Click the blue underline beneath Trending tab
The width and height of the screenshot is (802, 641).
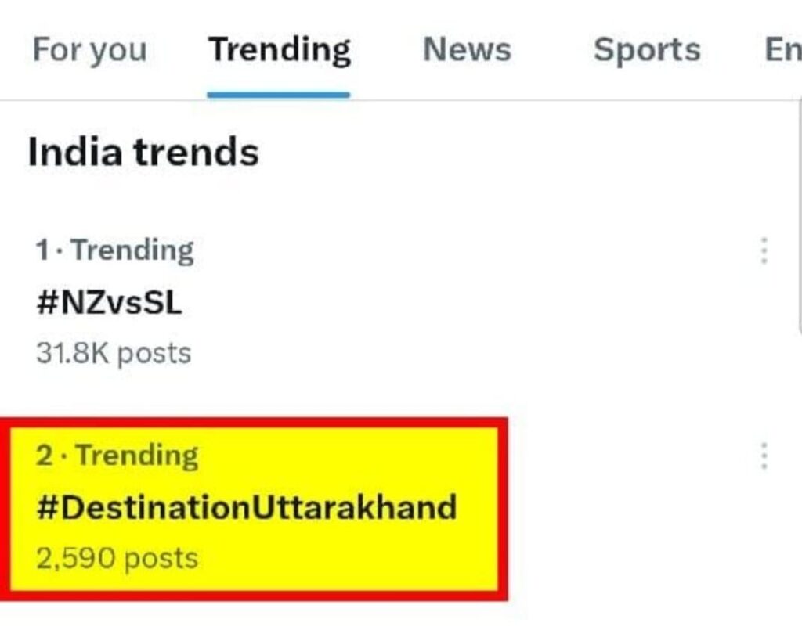pos(279,95)
